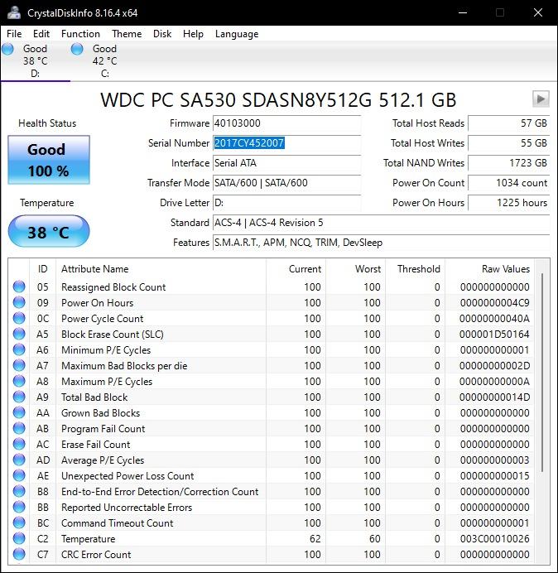The height and width of the screenshot is (573, 558).
Task: Open the Edit menu
Action: (41, 34)
